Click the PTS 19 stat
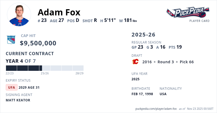Viewport: 217px width, 113px height. 175,47
